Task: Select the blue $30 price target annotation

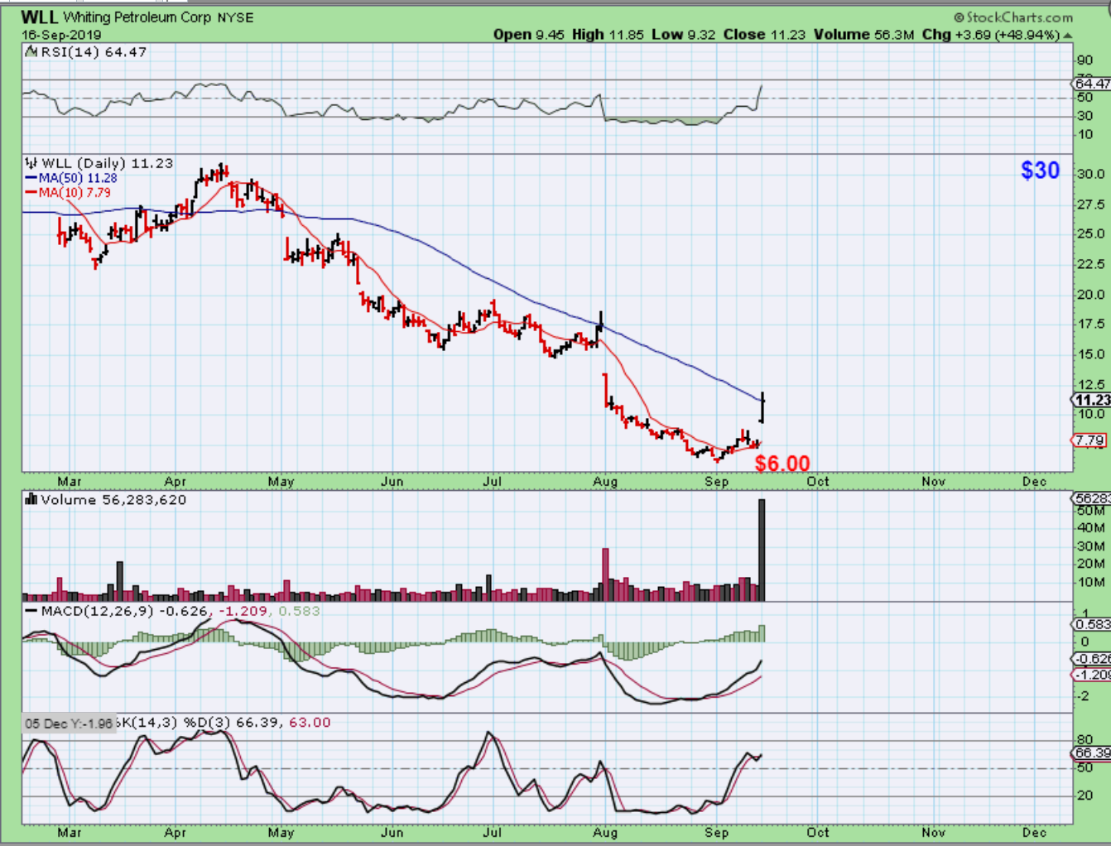Action: pos(1040,170)
